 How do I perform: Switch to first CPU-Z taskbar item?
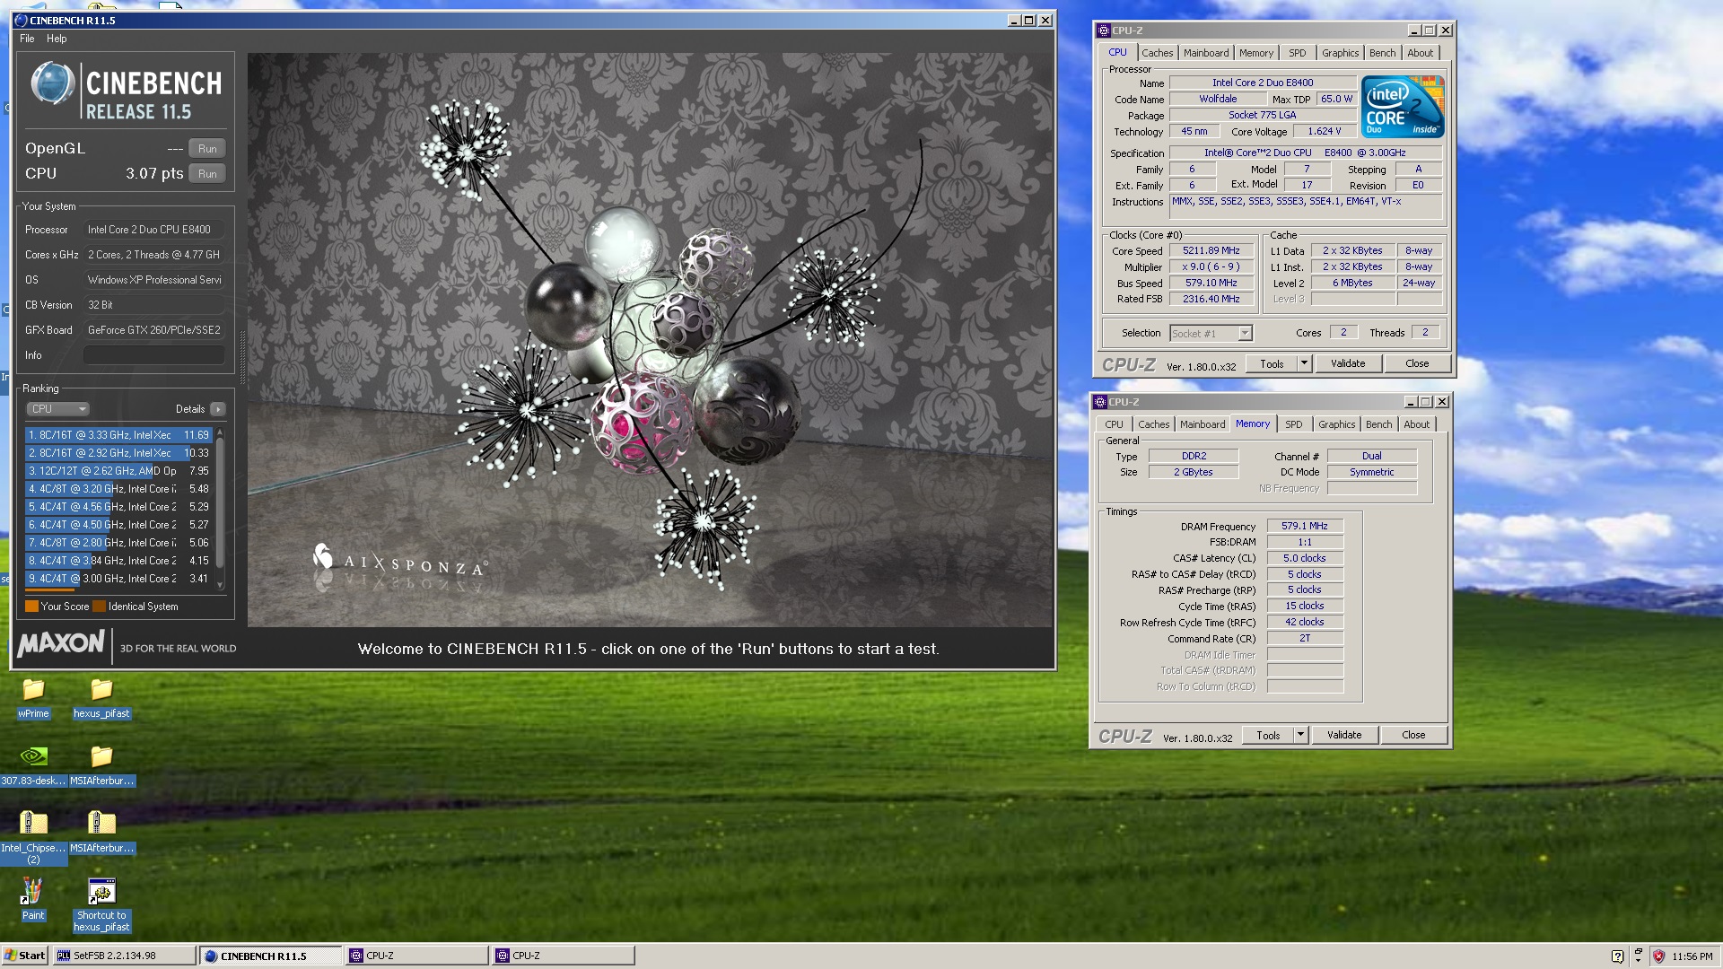tap(417, 956)
